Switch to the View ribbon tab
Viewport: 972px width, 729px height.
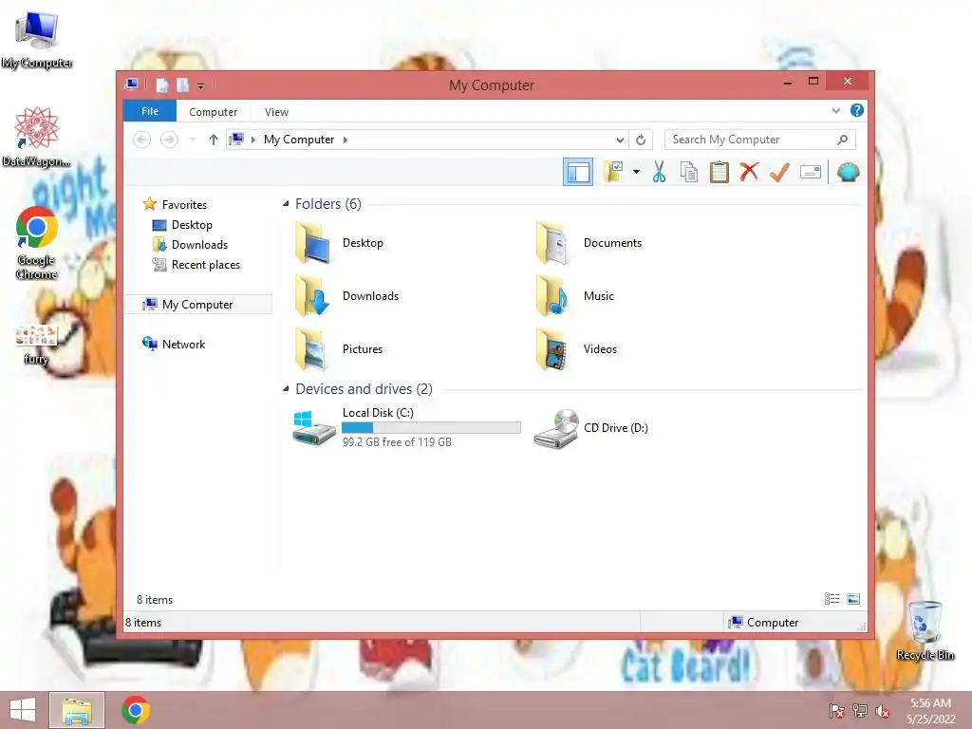coord(276,112)
